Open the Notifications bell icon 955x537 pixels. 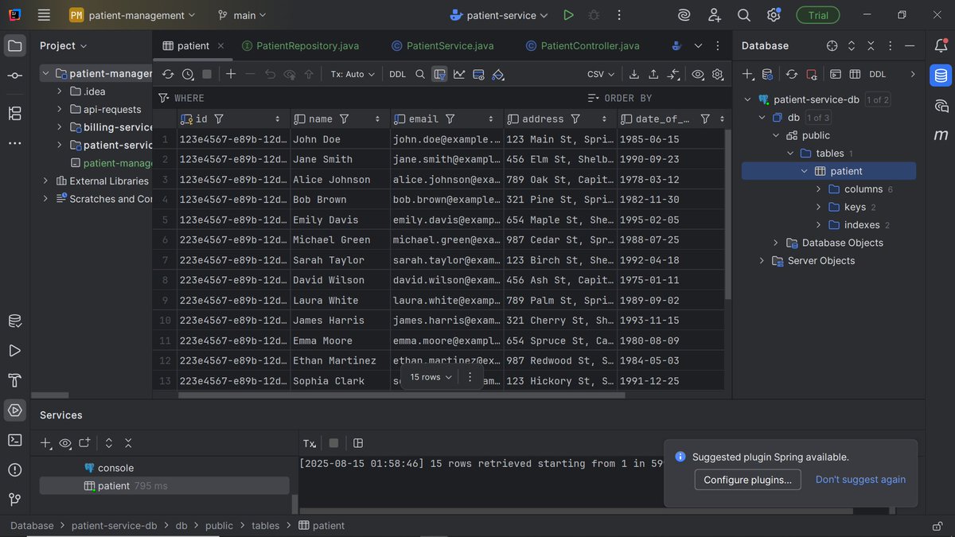[x=941, y=45]
